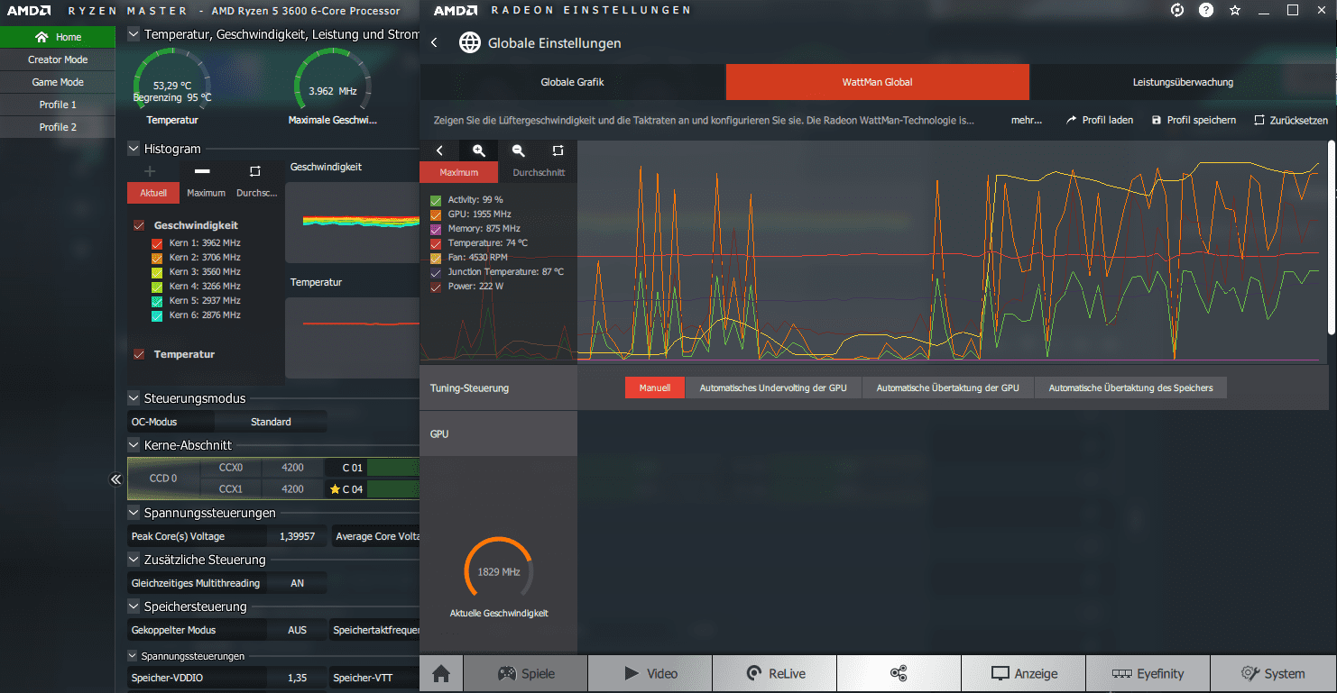Open Spiele gaming section
Image resolution: width=1337 pixels, height=693 pixels.
tap(526, 673)
